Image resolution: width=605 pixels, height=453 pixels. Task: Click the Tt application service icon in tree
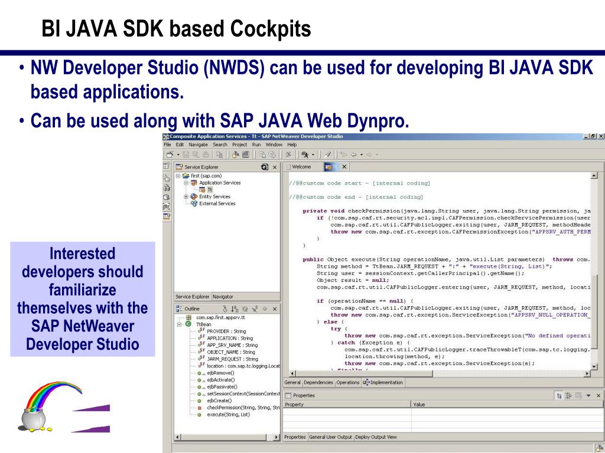click(202, 189)
